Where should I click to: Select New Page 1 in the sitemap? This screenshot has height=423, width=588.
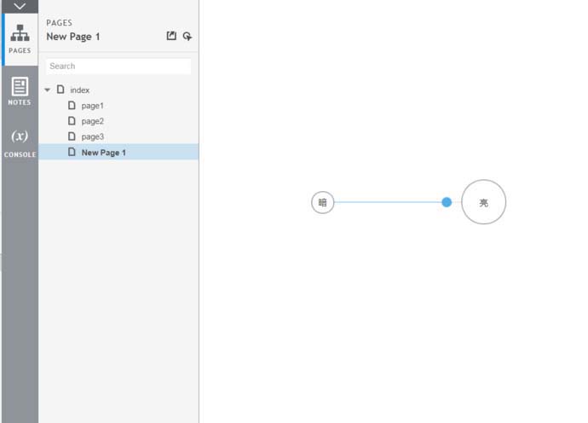tap(103, 153)
